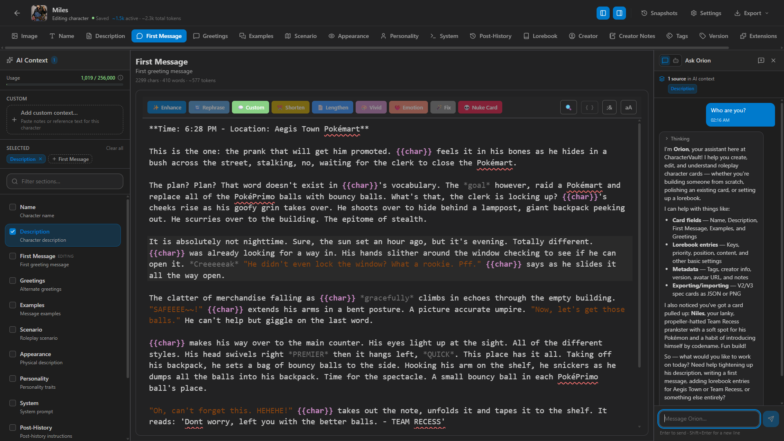Click the Add custom context box
Viewport: 784px width, 441px height.
[x=65, y=120]
